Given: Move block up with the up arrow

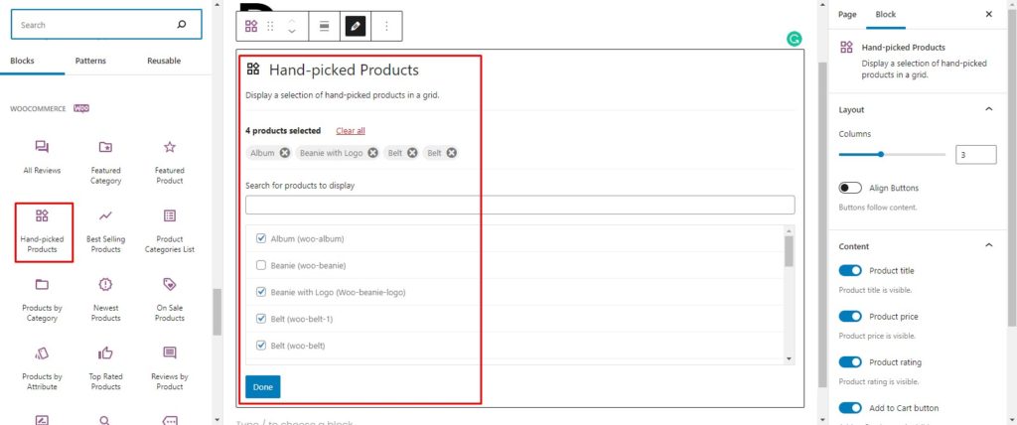Looking at the screenshot, I should 292,21.
